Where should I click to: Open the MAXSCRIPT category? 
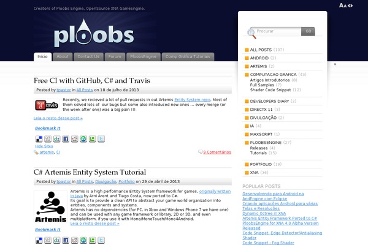pyautogui.click(x=261, y=134)
